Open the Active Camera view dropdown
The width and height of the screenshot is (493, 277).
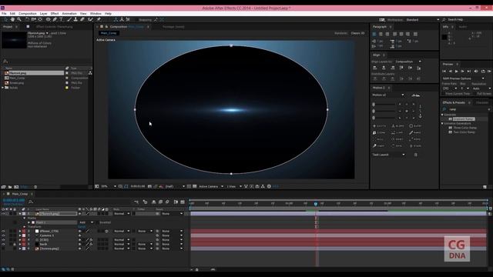[210, 186]
